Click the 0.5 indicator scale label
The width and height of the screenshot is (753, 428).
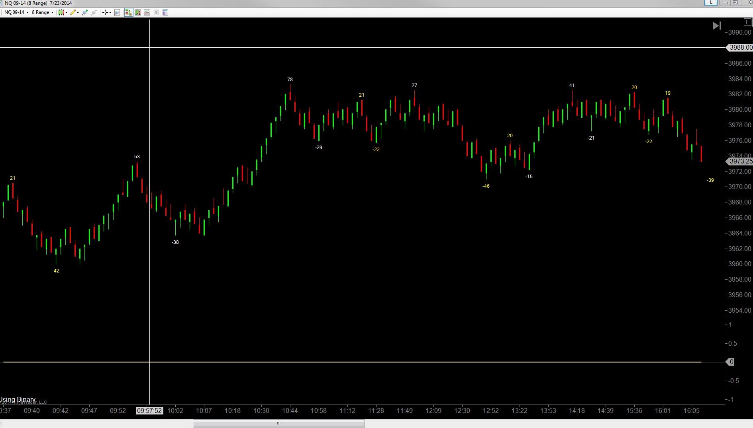(733, 343)
